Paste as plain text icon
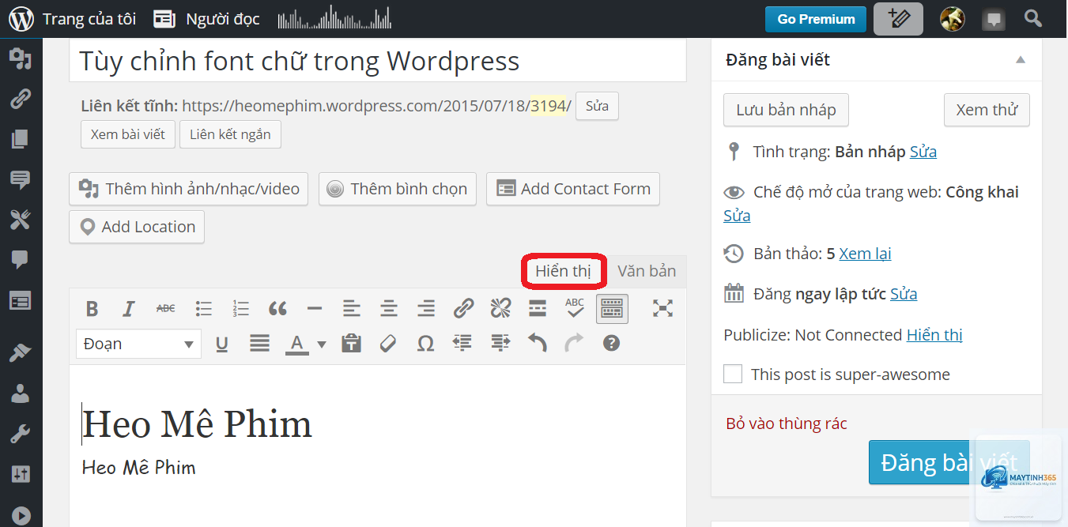Image resolution: width=1068 pixels, height=527 pixels. tap(351, 344)
